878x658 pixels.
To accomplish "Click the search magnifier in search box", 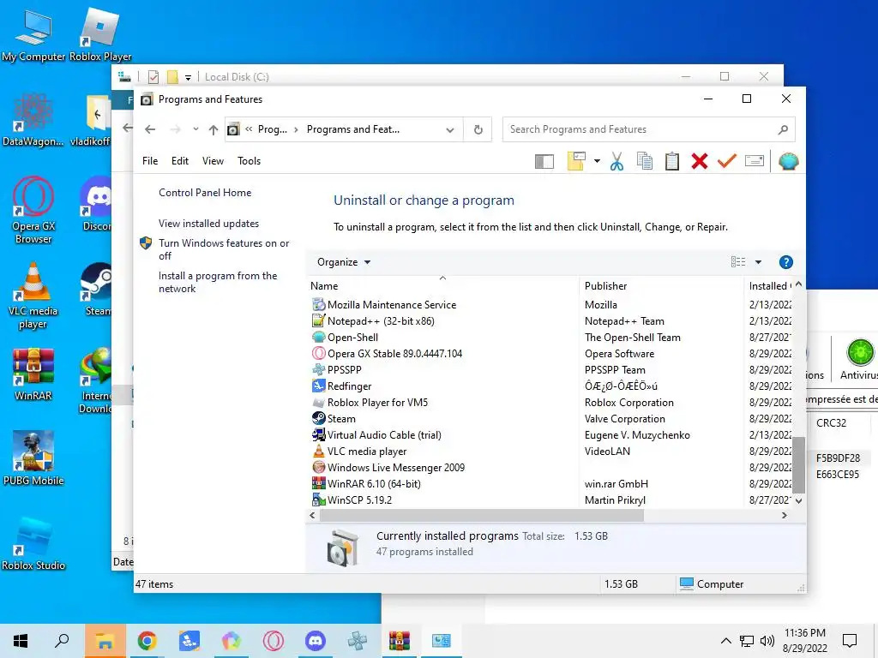I will pos(783,129).
